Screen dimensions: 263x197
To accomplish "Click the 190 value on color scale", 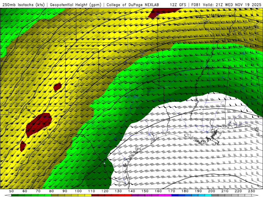I will pos(198,191).
